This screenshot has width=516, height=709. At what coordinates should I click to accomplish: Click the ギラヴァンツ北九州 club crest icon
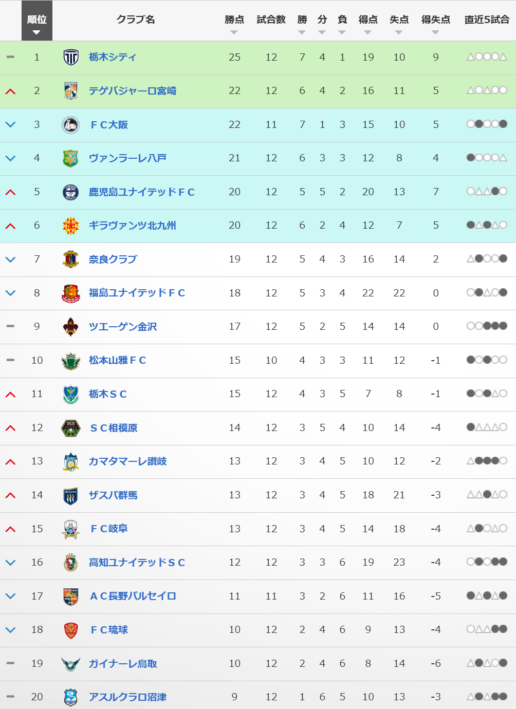pyautogui.click(x=70, y=226)
